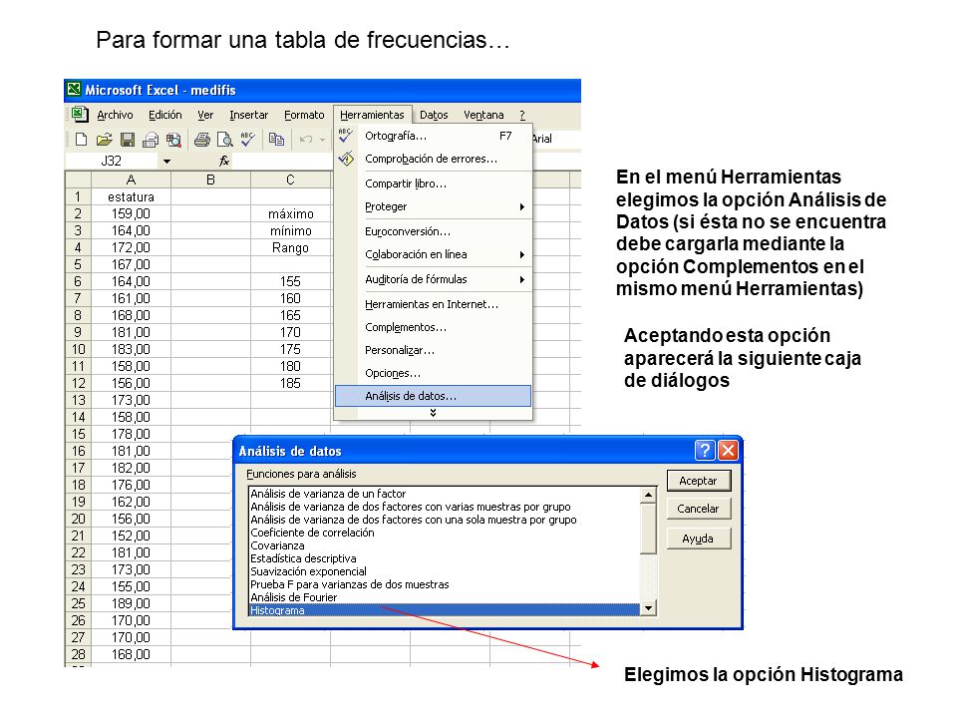Viewport: 957px width, 718px height.
Task: Open the Ver menu
Action: pos(205,115)
